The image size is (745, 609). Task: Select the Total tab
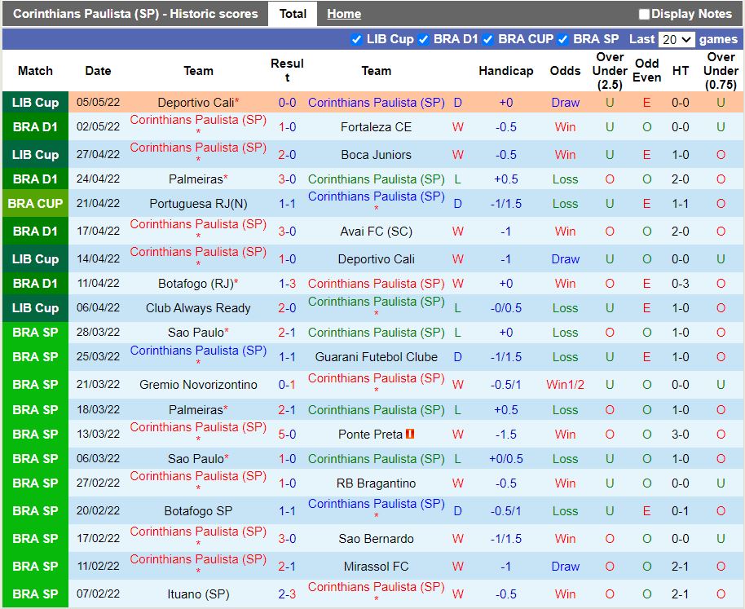click(x=293, y=14)
